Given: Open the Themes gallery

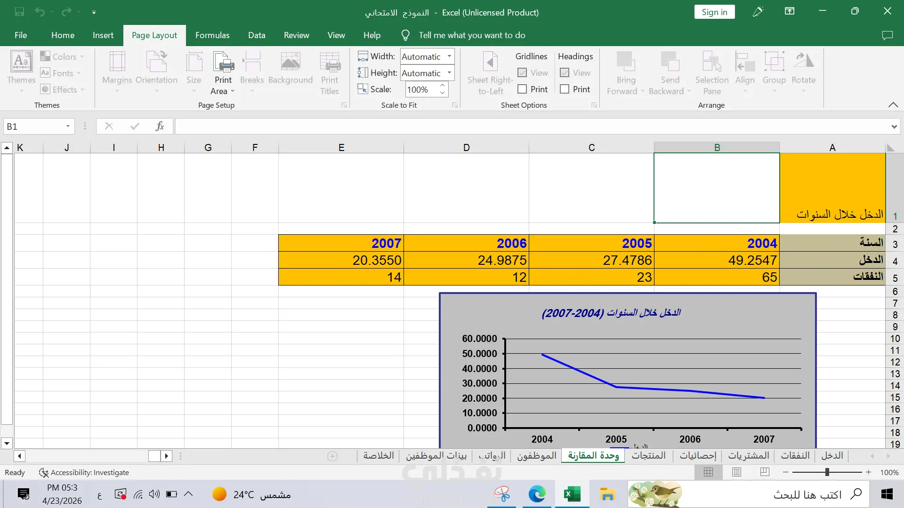Looking at the screenshot, I should point(21,71).
